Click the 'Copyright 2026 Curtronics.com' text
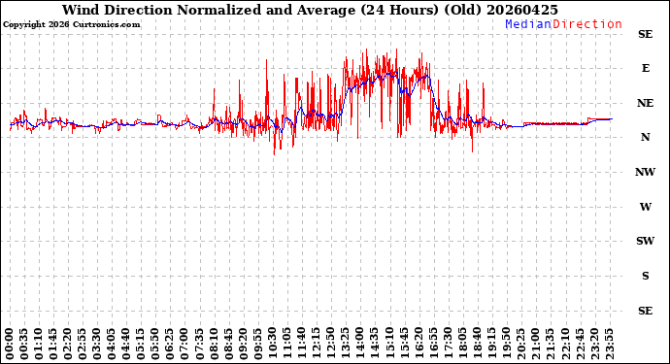Screen dimensions: 670x364 (71, 24)
